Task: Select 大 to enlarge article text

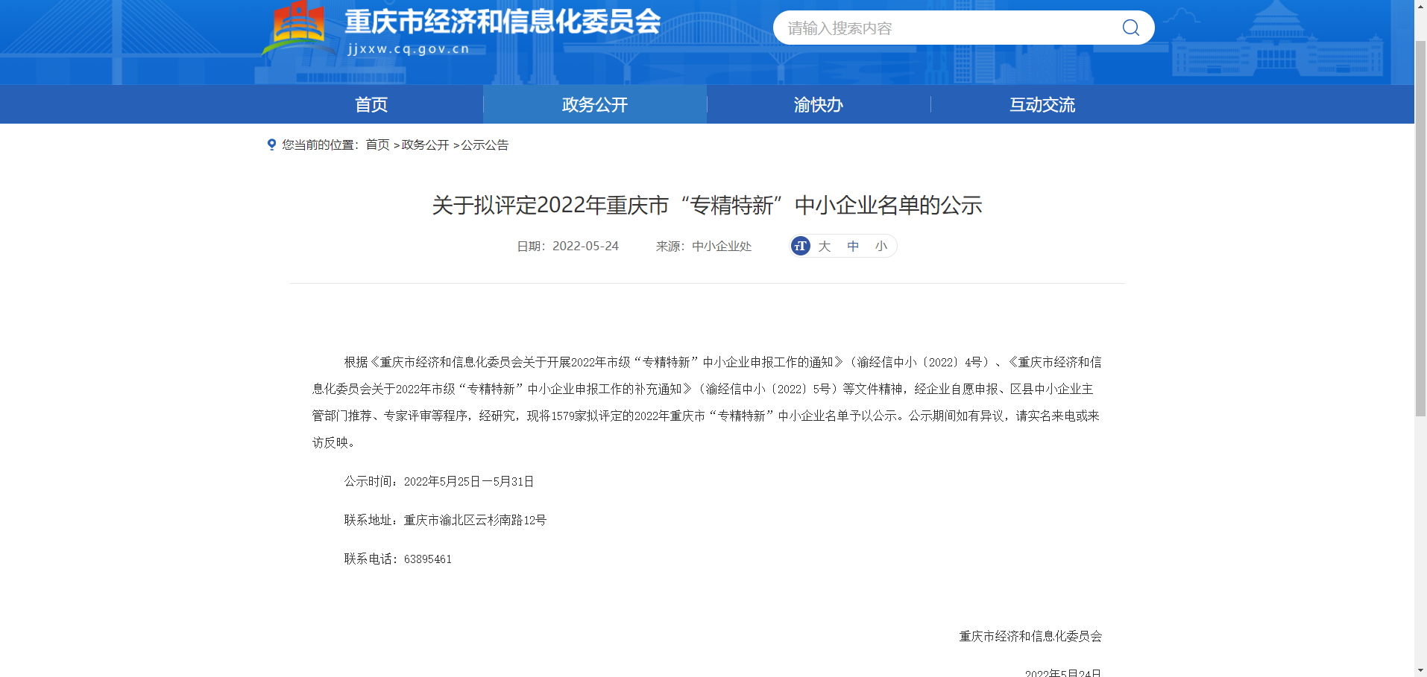Action: [x=824, y=246]
